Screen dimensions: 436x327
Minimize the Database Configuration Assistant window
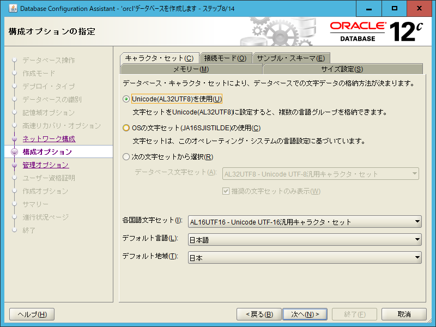coord(369,8)
